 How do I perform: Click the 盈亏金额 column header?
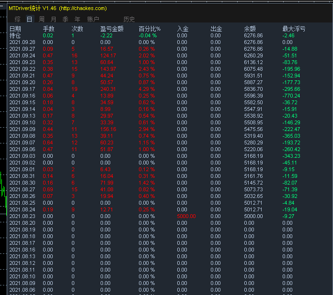click(x=112, y=29)
